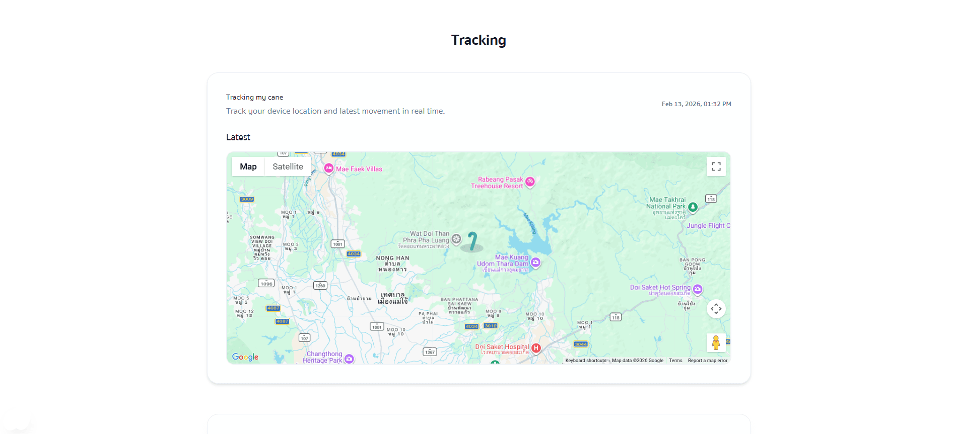Click route 3012 highway shield
This screenshot has width=956, height=434.
click(x=491, y=326)
